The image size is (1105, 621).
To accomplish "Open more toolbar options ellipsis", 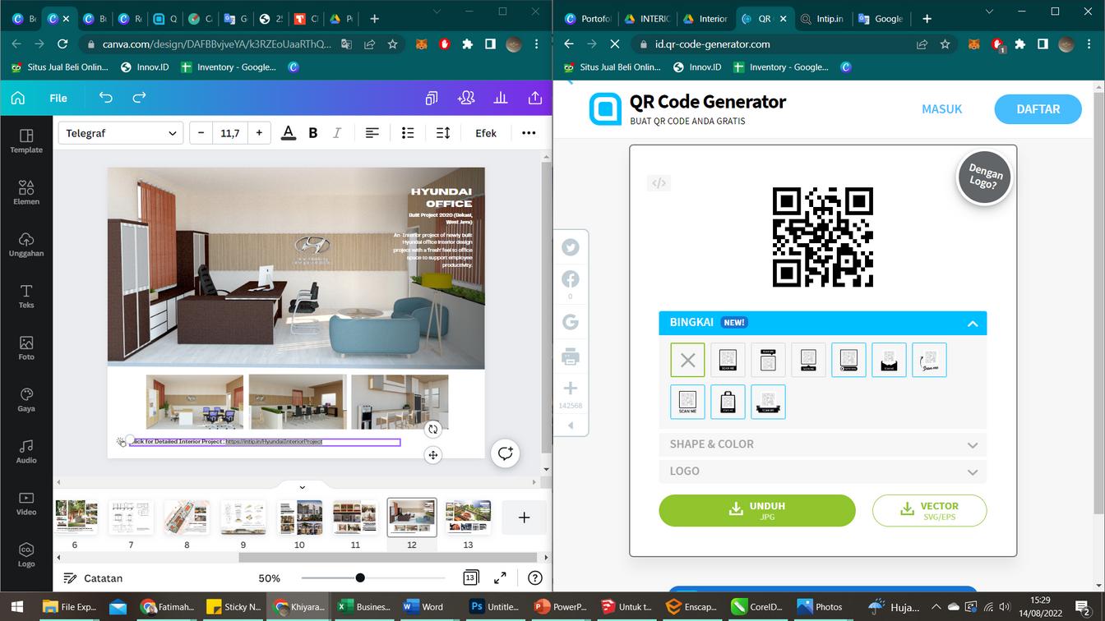I will [x=529, y=133].
